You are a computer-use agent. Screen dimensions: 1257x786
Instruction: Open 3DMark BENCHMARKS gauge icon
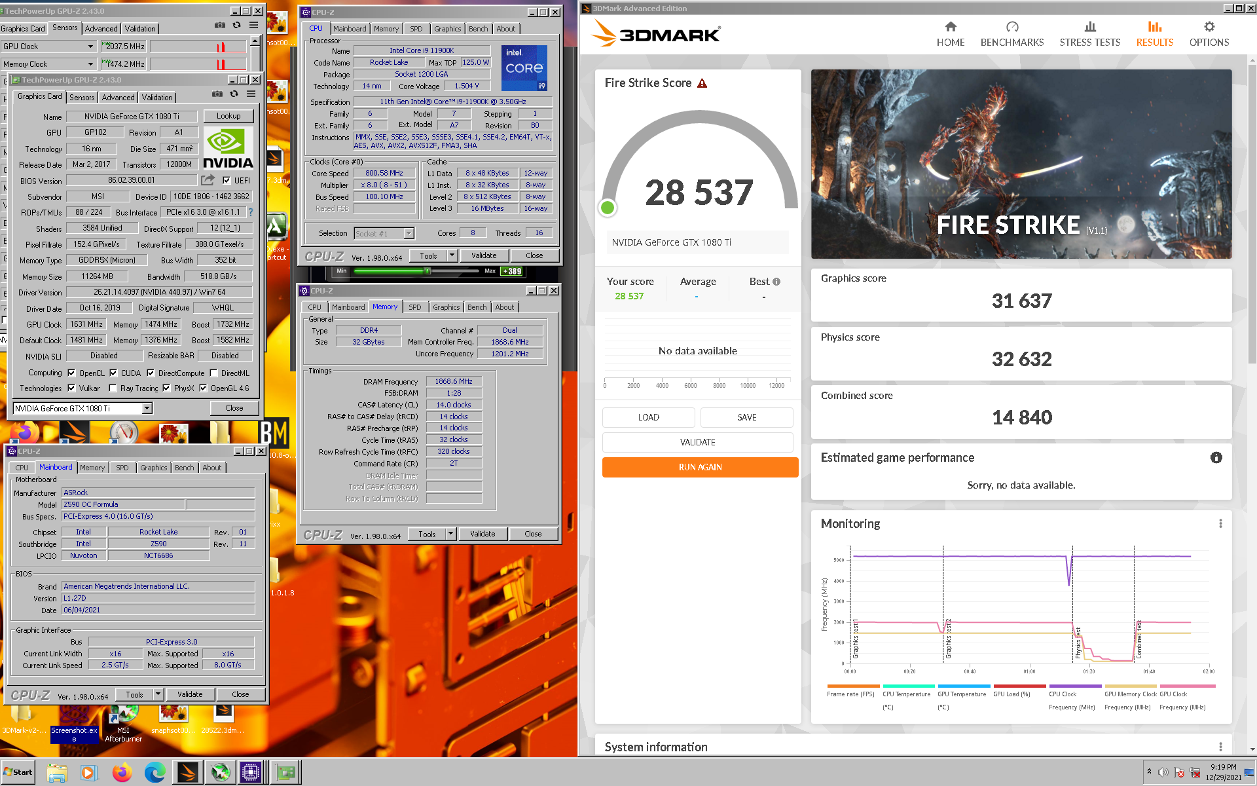1012,27
